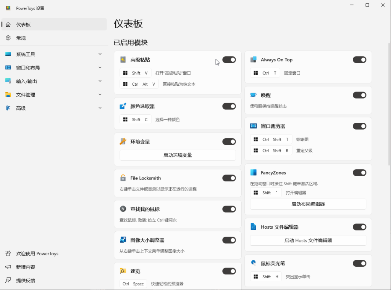This screenshot has width=391, height=290.
Task: Click the Awake (唤醒) coffee cup icon
Action: (254, 95)
